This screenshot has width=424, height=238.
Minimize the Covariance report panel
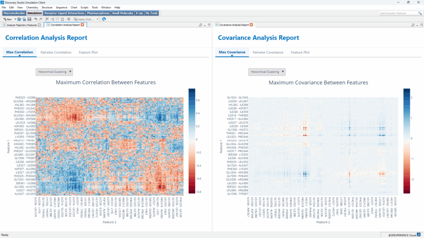[x=417, y=25]
